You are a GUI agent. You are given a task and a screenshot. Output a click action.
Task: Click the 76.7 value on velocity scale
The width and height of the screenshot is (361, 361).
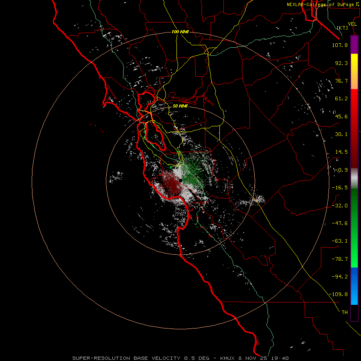[341, 81]
